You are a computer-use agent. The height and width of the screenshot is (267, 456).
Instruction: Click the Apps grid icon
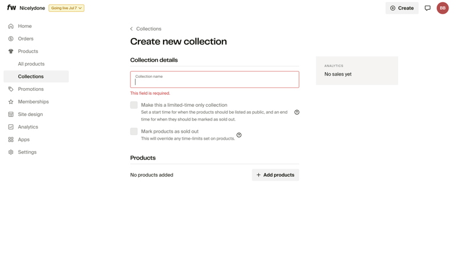click(11, 140)
